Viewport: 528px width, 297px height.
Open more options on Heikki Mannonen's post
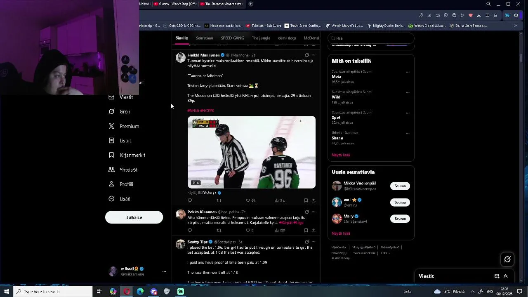point(313,55)
